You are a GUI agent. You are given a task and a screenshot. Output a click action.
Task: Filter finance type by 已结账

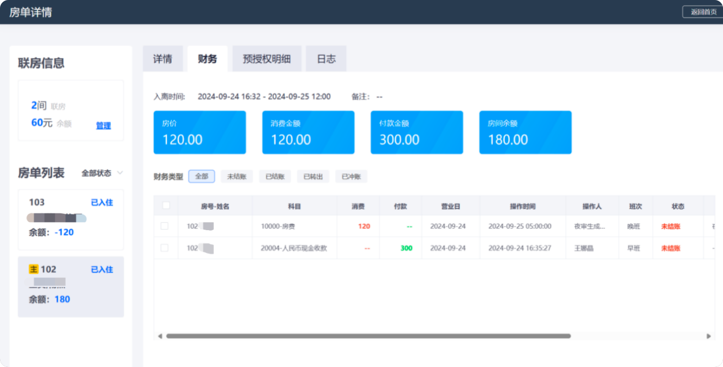[x=275, y=177]
